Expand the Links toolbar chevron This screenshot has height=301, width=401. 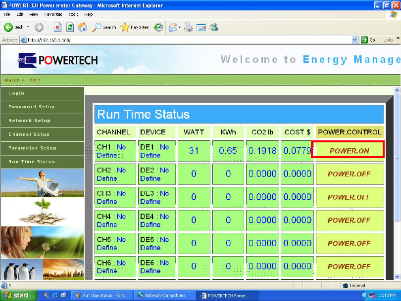click(398, 38)
